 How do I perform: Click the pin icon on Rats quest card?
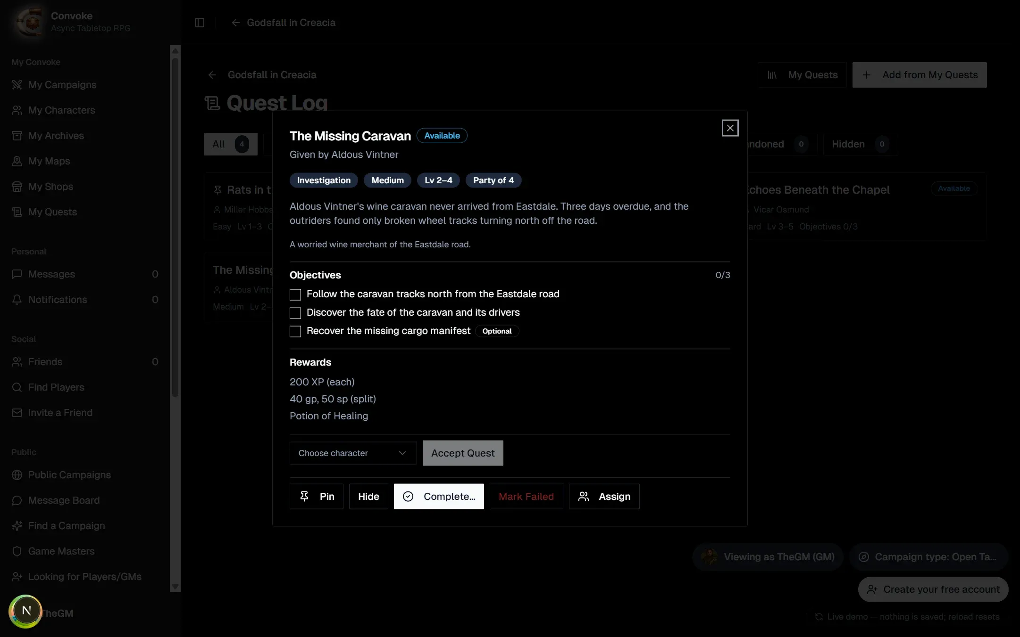point(217,190)
